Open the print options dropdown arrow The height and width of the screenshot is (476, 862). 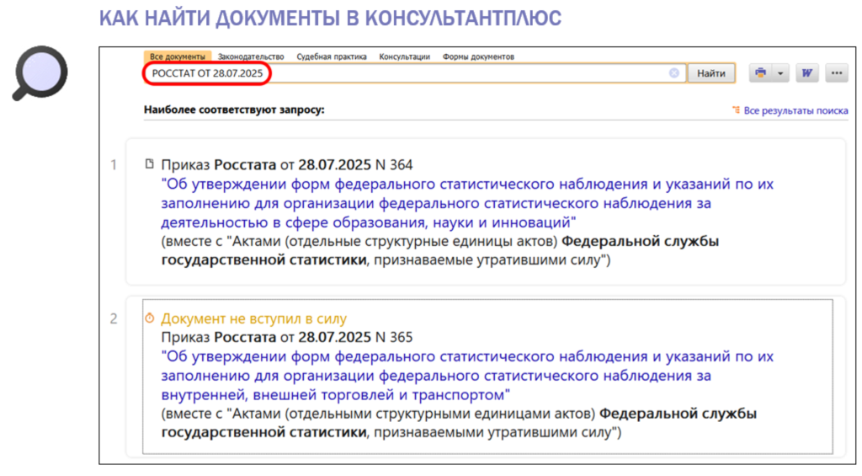pos(780,73)
